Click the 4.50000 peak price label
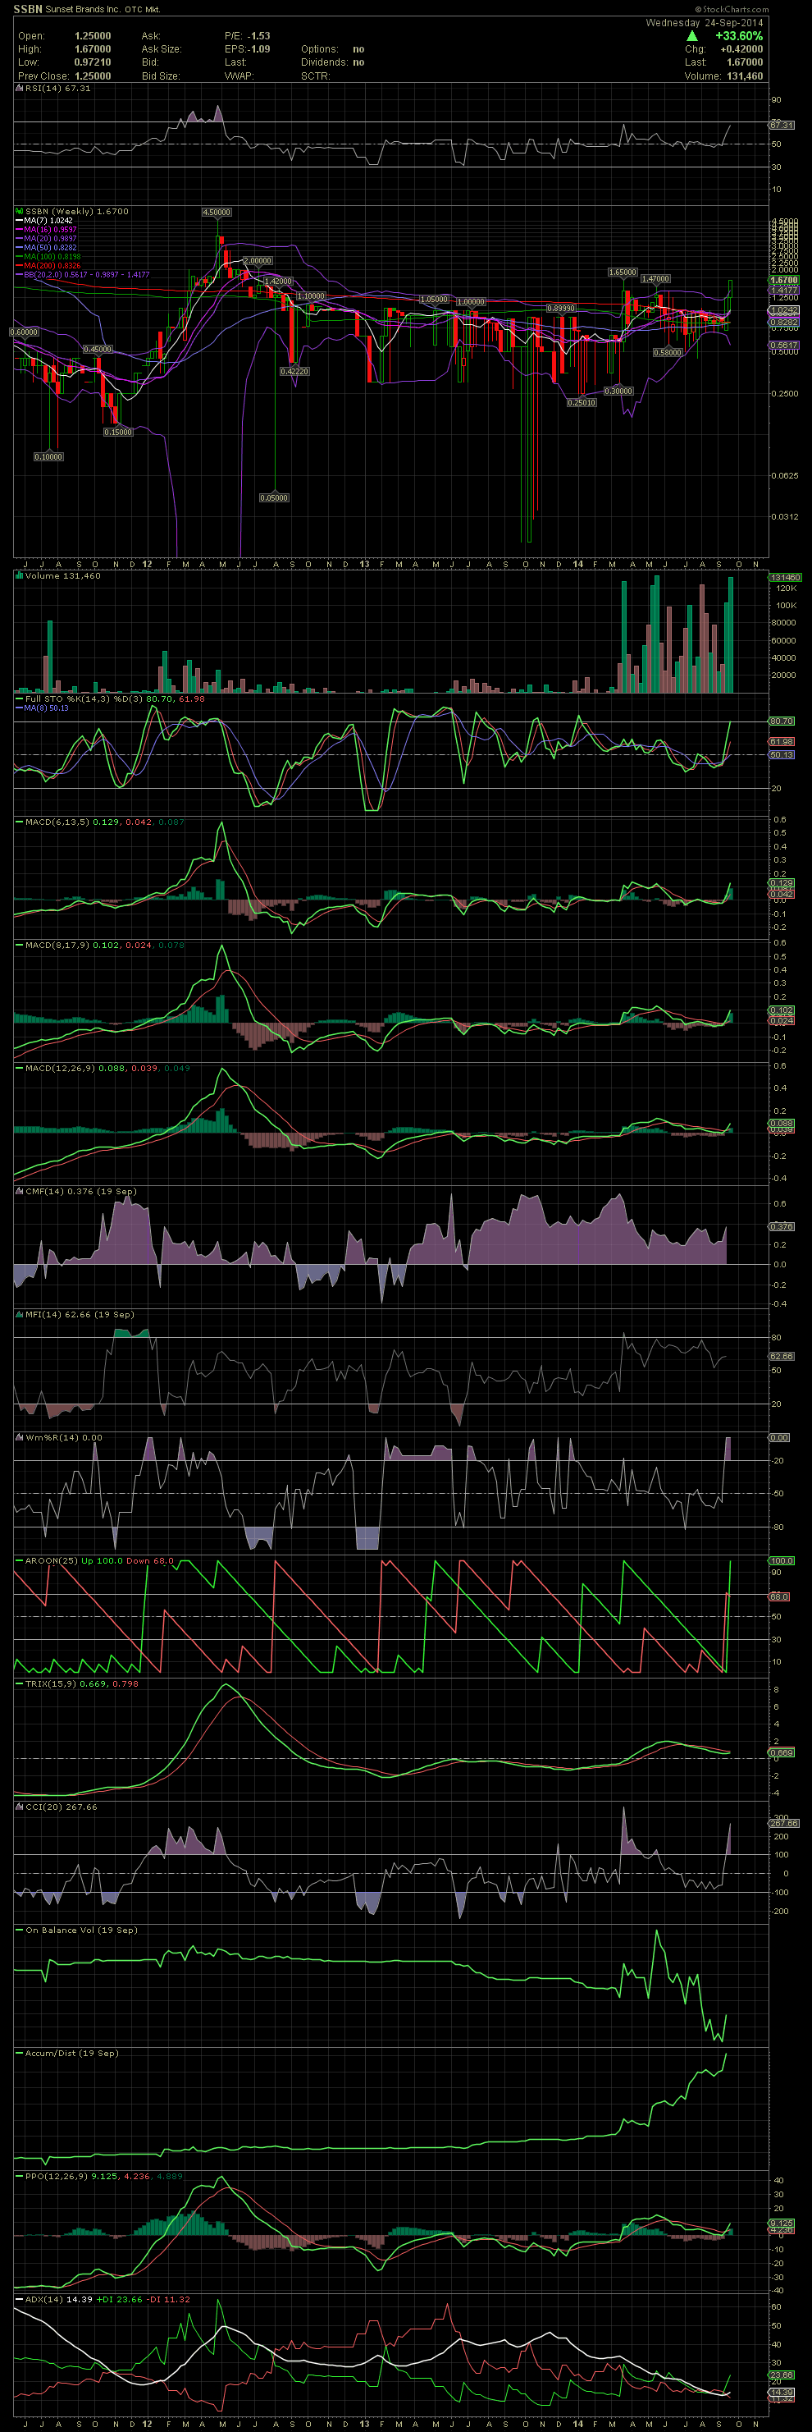 coord(217,213)
